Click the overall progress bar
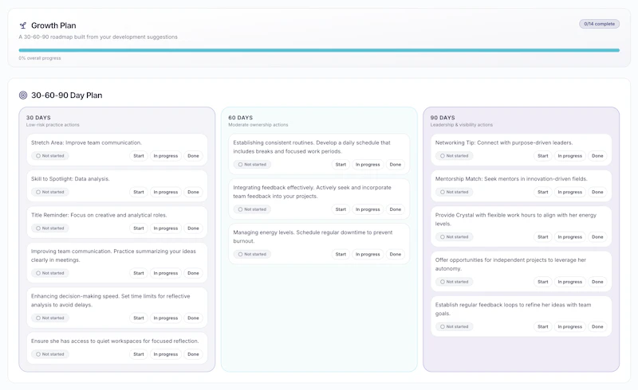The height and width of the screenshot is (390, 638). click(x=319, y=50)
